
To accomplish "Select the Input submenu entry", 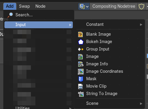I will point(39,25).
